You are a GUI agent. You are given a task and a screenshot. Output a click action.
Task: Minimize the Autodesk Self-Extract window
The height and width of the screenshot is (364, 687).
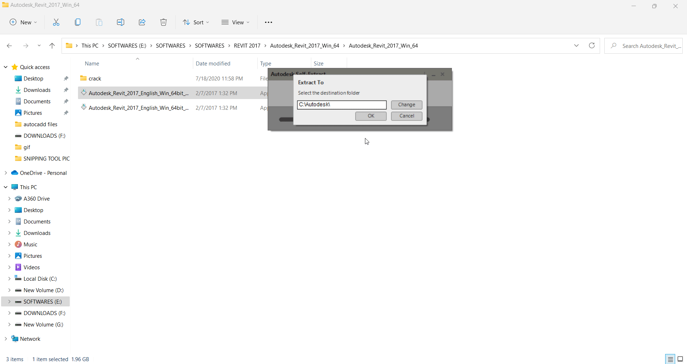(x=433, y=74)
